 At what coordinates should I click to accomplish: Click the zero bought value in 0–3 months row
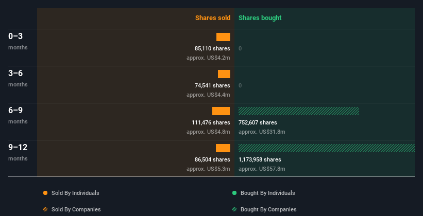point(240,48)
